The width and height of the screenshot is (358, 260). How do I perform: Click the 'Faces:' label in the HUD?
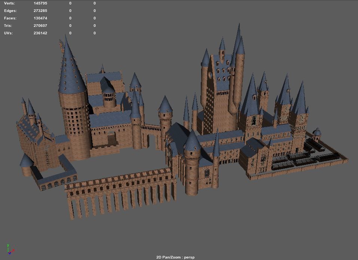pos(10,18)
